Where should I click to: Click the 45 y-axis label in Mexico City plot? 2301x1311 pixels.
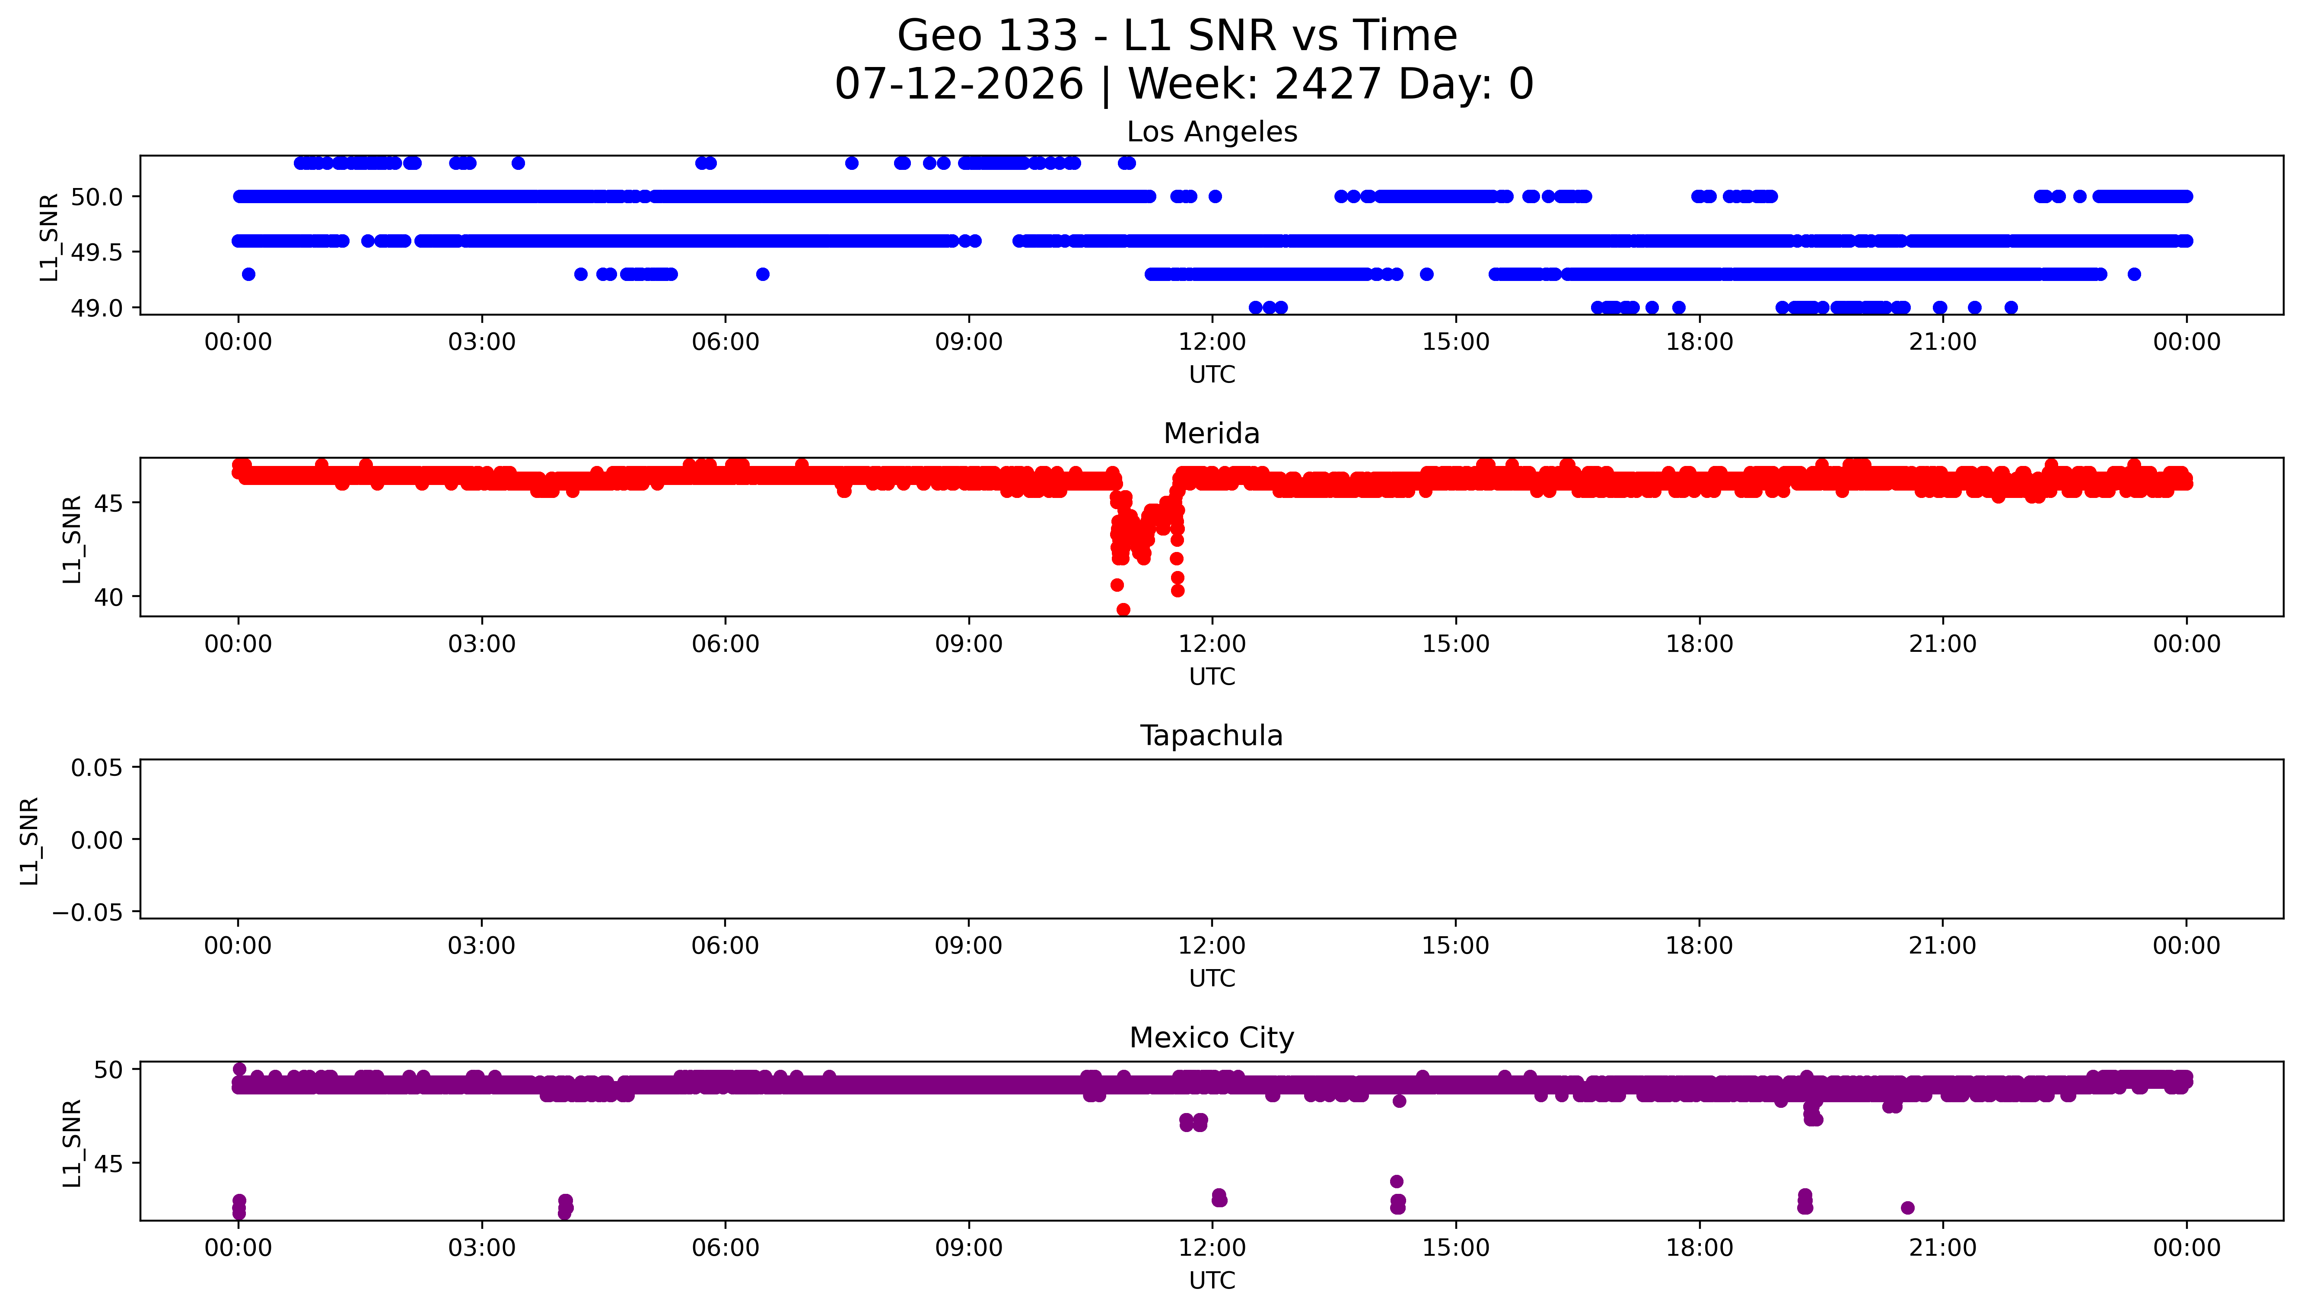(x=108, y=1163)
